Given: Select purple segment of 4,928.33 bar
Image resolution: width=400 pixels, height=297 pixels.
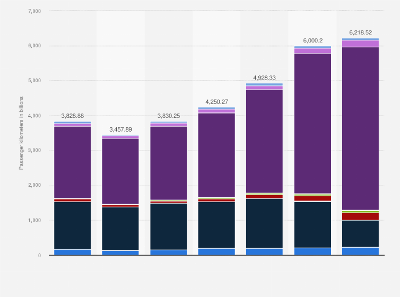Looking at the screenshot, I should click(264, 142).
